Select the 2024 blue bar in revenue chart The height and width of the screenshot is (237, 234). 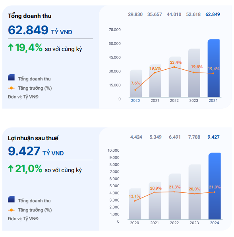213,68
